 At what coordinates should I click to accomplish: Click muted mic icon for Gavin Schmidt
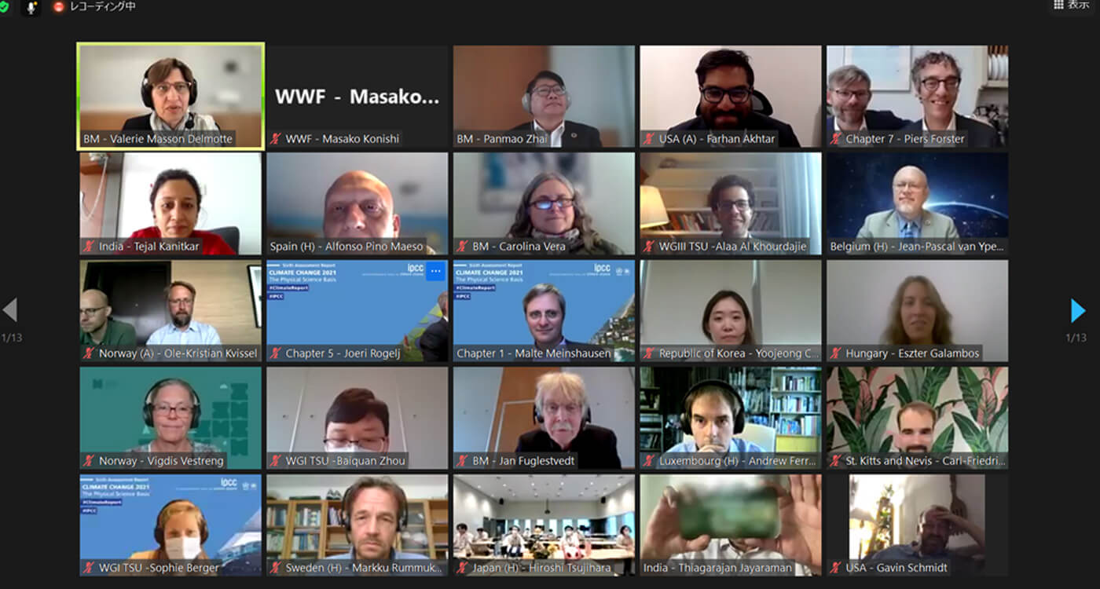point(837,568)
